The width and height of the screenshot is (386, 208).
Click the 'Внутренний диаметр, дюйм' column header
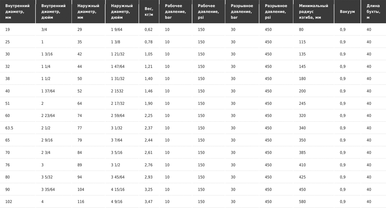(54, 12)
